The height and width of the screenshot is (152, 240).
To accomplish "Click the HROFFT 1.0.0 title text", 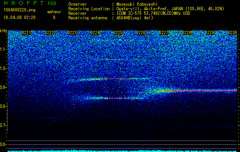I will (x=30, y=3).
